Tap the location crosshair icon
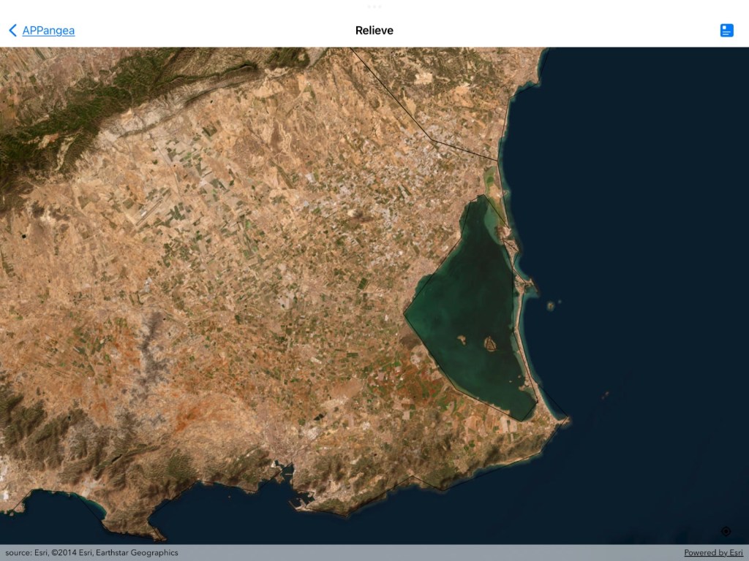Screen dimensions: 749x561 pos(726,531)
